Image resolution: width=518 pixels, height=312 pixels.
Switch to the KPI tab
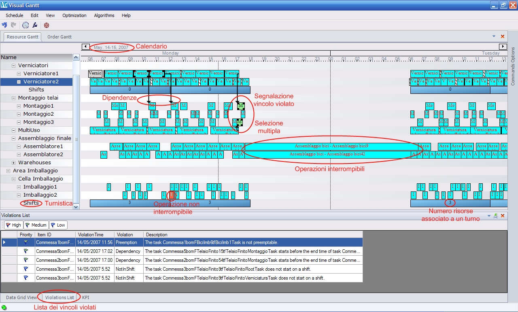point(86,297)
